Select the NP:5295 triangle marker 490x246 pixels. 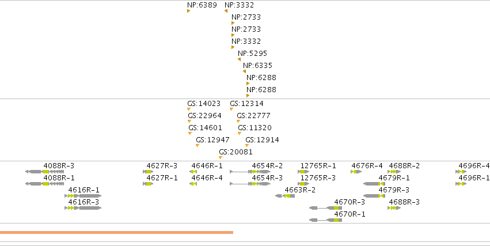click(239, 59)
